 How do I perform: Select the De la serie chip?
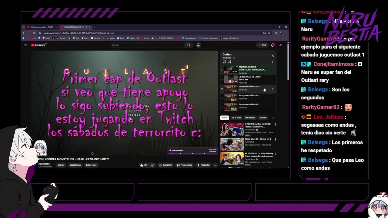[236, 118]
